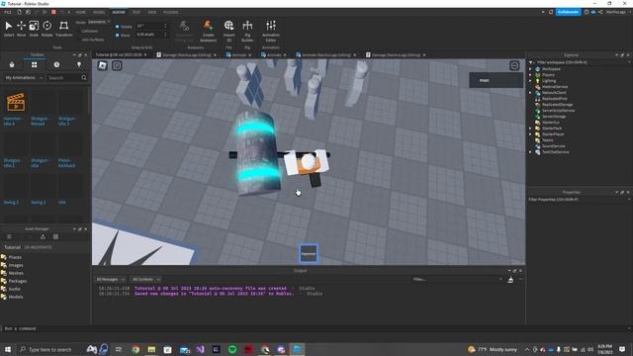
Task: Open All Messages filter dropdown
Action: (x=111, y=279)
